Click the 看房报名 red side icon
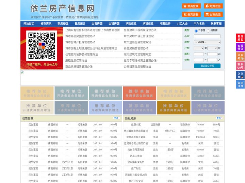The height and width of the screenshot is (183, 245). pos(240,38)
